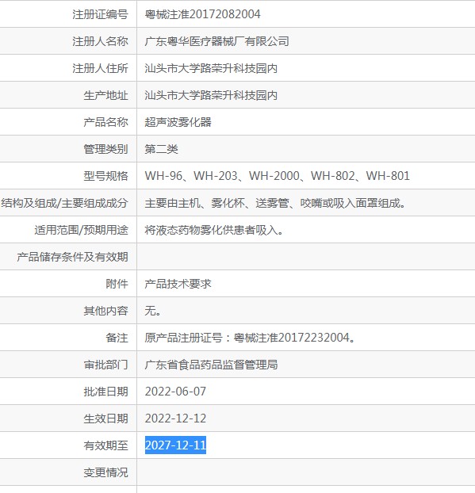Click the intended use text 将液态药物雾化供患者吸入
Image resolution: width=475 pixels, height=493 pixels.
click(x=214, y=230)
